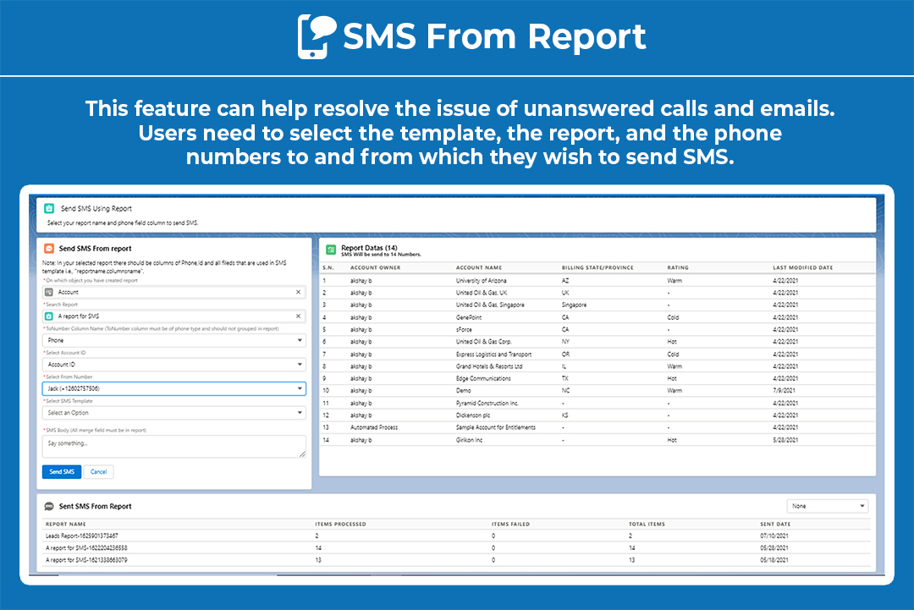This screenshot has width=914, height=610.
Task: Cancel the Send SMS From report form
Action: (98, 471)
